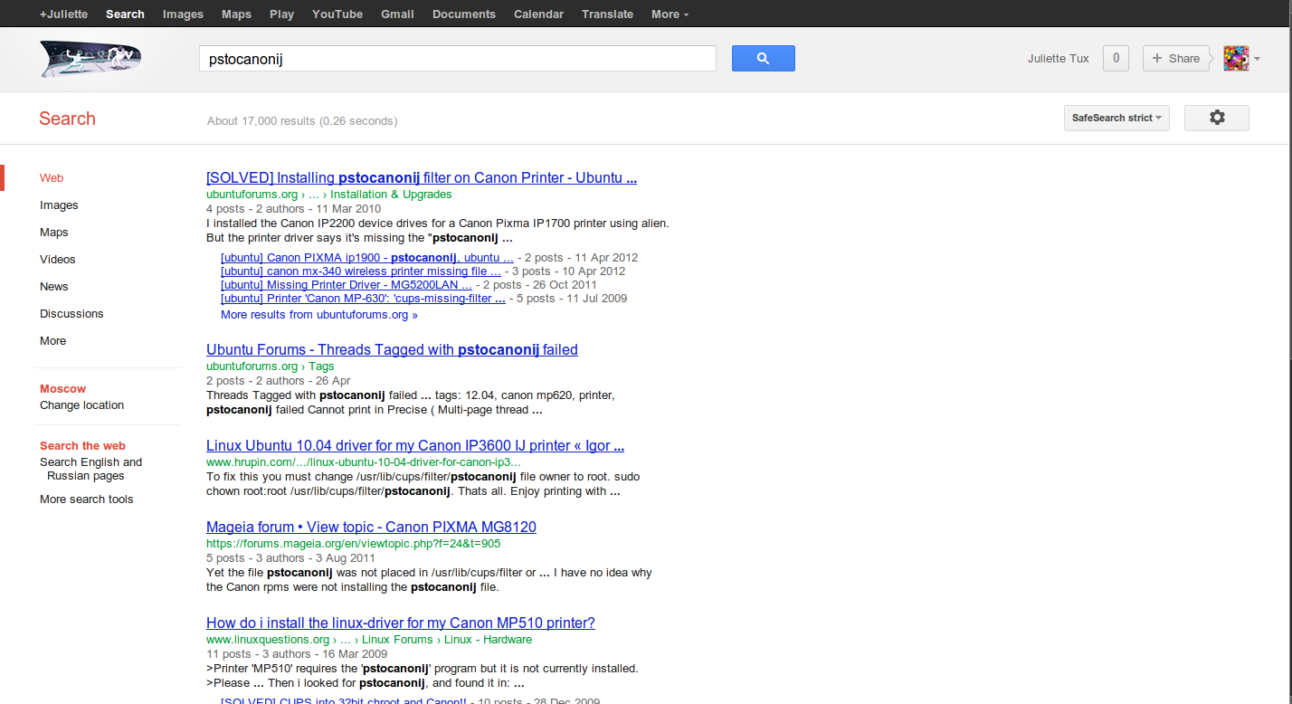Open Linux Ubuntu 10.04 driver Canon IP3600 result
Image resolution: width=1292 pixels, height=704 pixels.
click(415, 446)
